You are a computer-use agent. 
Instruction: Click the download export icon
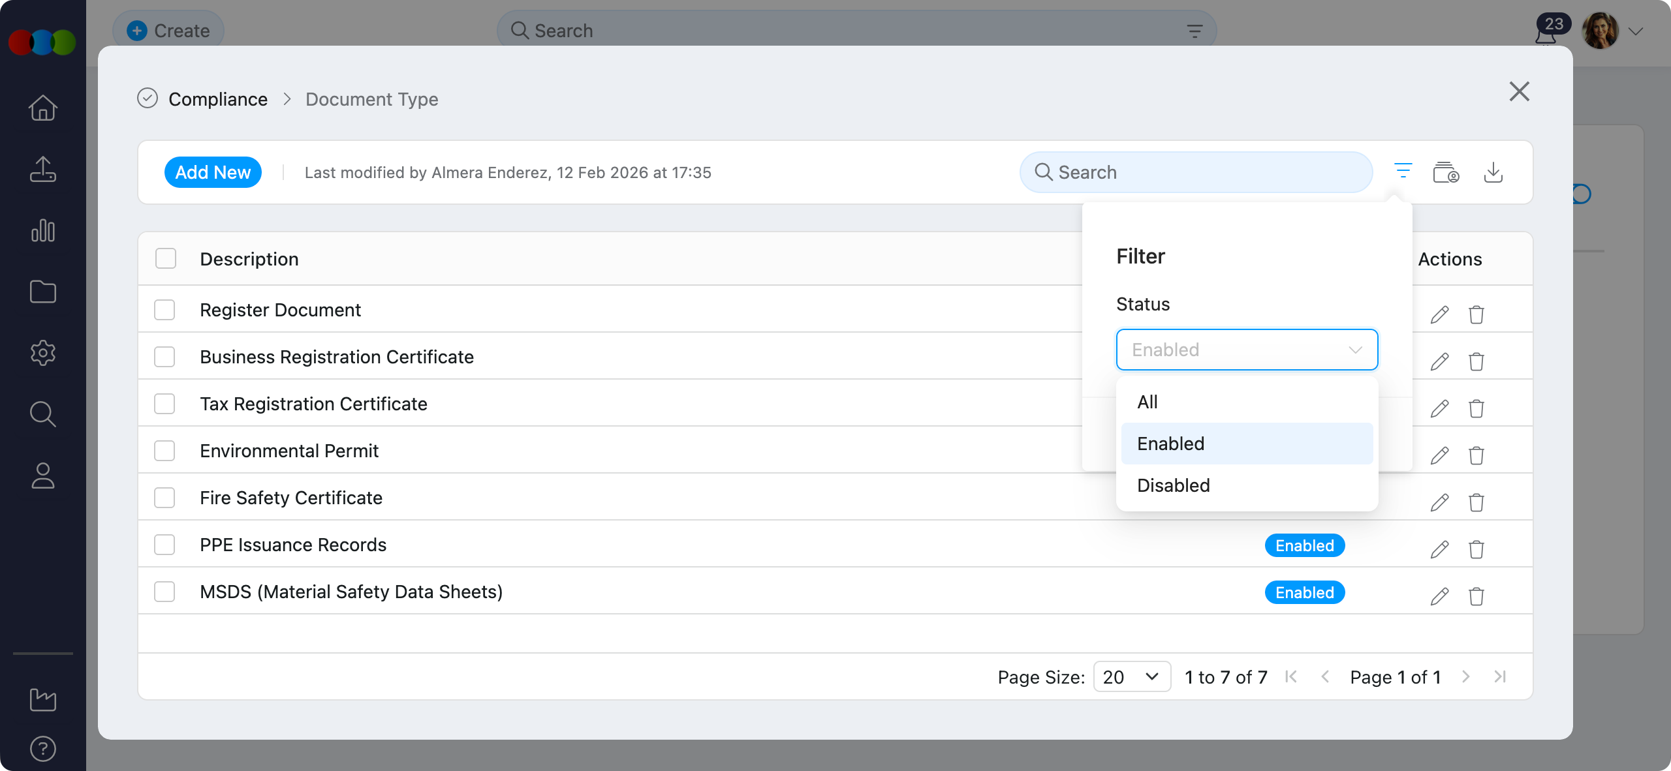pyautogui.click(x=1493, y=173)
